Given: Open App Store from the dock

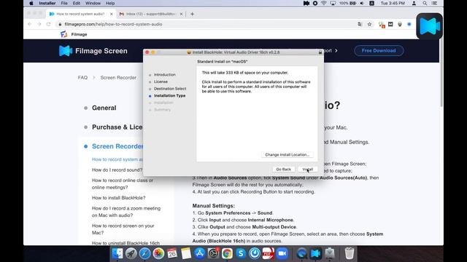Looking at the screenshot, I should (199, 253).
